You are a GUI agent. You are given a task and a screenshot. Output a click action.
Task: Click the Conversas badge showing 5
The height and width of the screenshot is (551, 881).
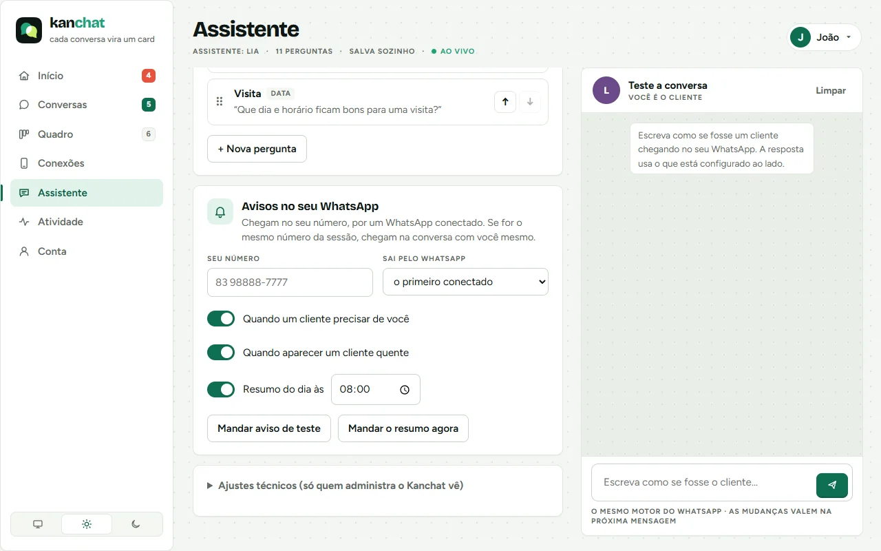(x=149, y=105)
